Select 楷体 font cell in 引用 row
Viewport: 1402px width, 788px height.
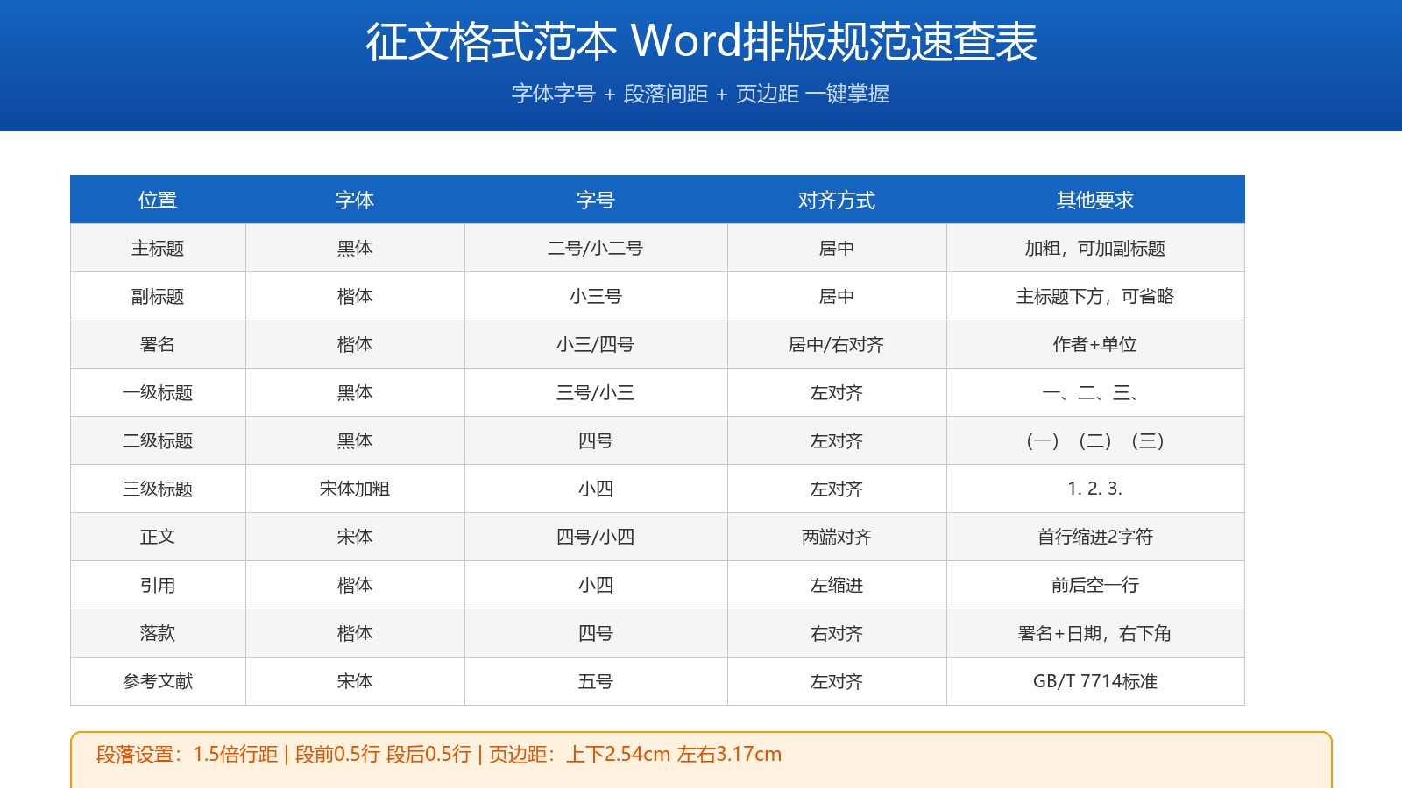click(x=355, y=585)
